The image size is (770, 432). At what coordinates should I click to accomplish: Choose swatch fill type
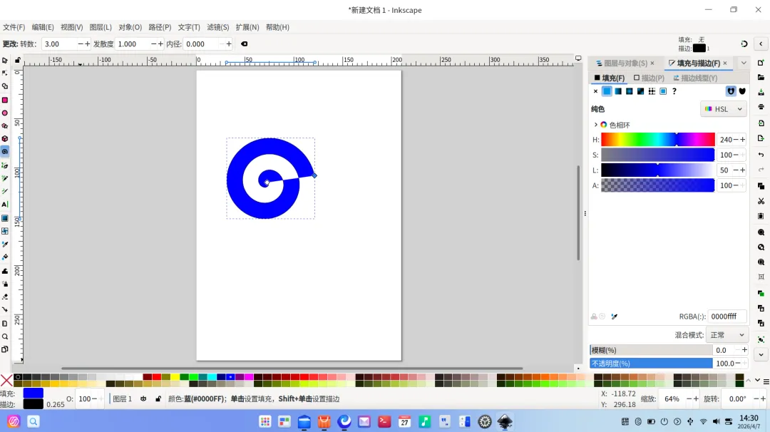(663, 91)
